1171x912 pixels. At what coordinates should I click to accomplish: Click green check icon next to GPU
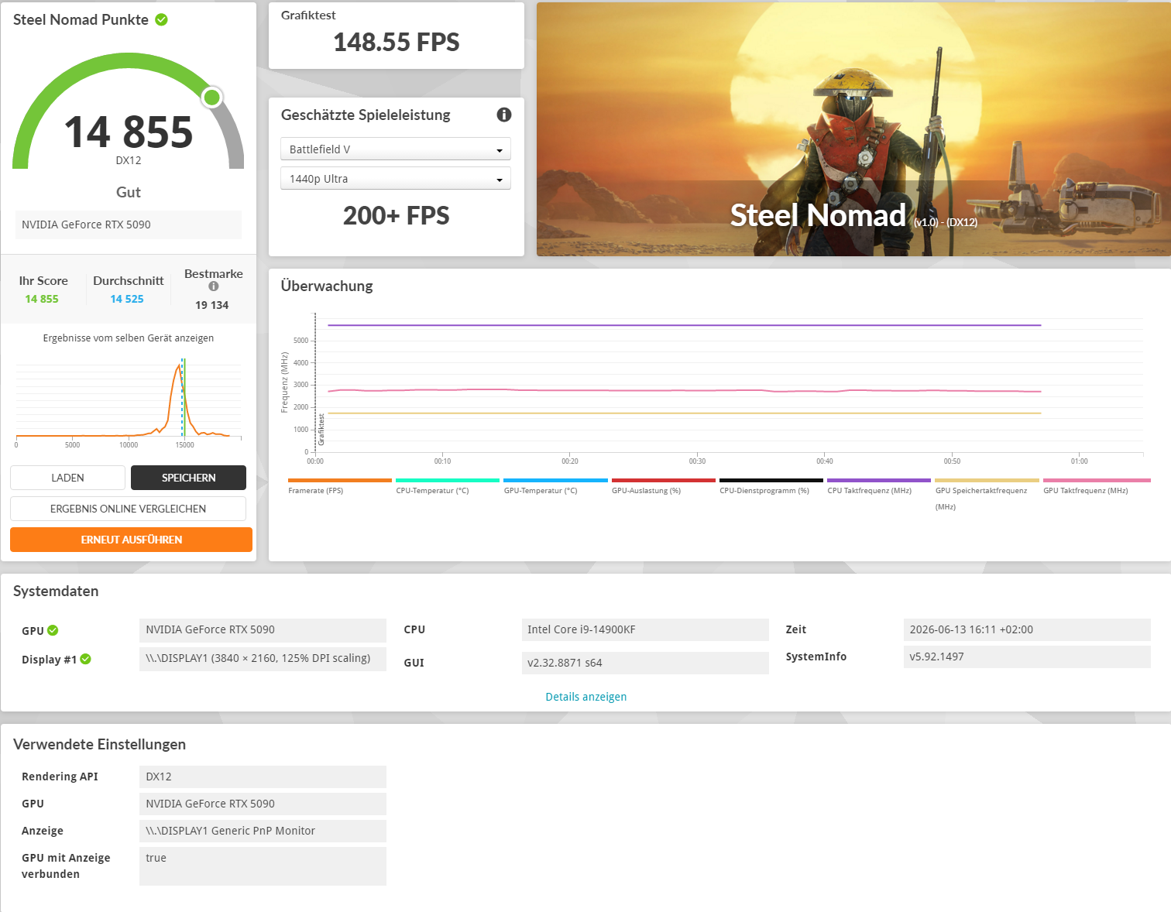pyautogui.click(x=53, y=630)
